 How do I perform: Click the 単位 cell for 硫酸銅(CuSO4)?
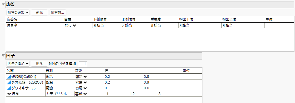[192, 77]
